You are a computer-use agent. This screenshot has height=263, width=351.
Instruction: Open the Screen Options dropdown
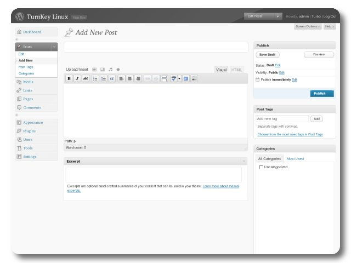point(308,26)
